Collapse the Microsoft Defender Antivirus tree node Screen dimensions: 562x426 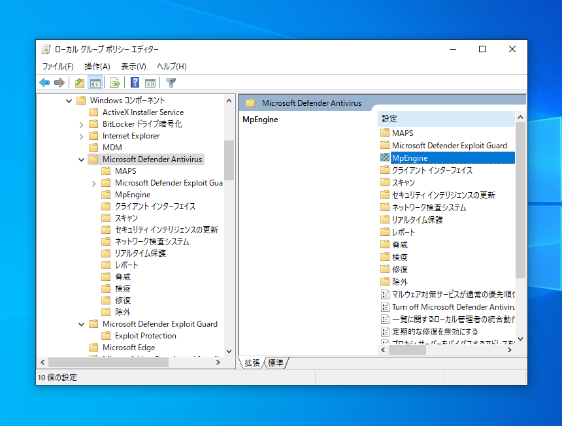coord(82,159)
